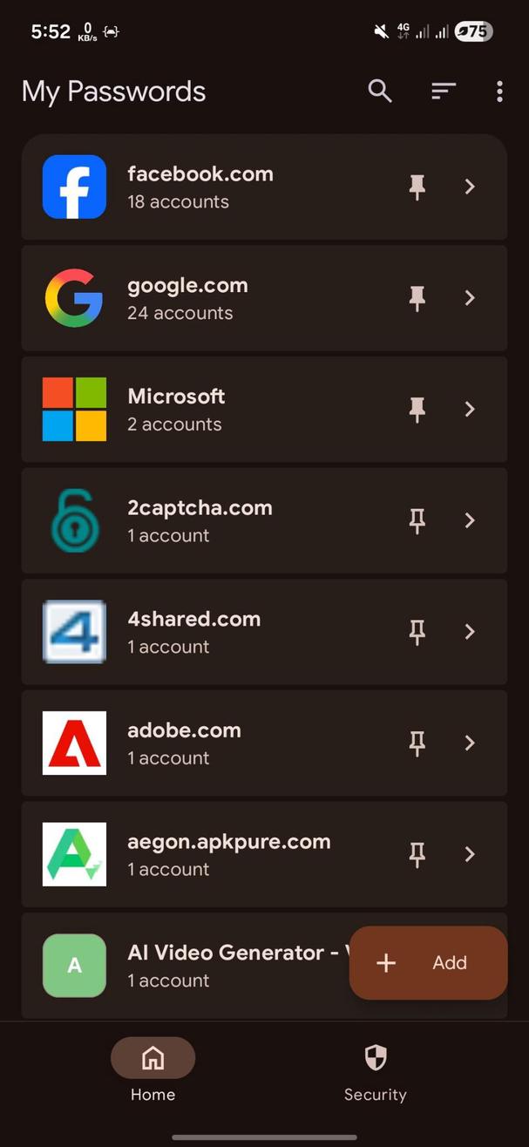Click the adobe.com logo icon
Image resolution: width=529 pixels, height=1147 pixels.
point(74,743)
